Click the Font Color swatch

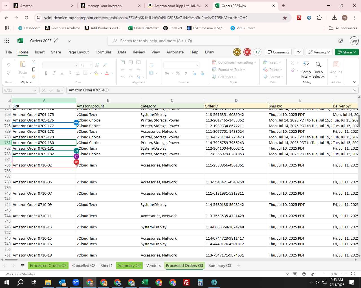click(x=107, y=73)
